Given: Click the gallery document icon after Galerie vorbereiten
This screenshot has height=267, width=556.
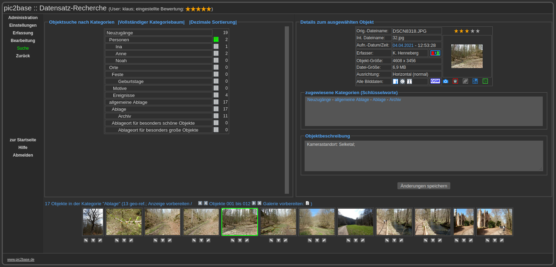Looking at the screenshot, I should 307,203.
